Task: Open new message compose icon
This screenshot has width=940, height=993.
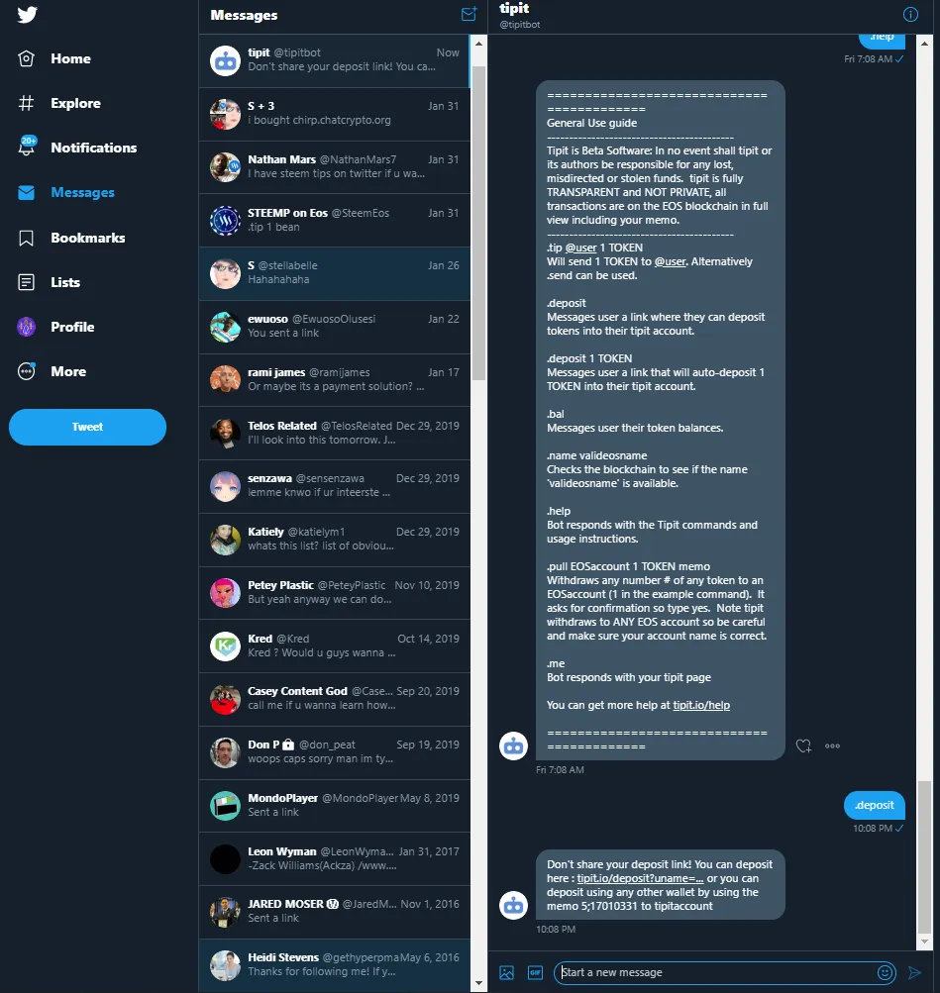Action: [x=469, y=14]
